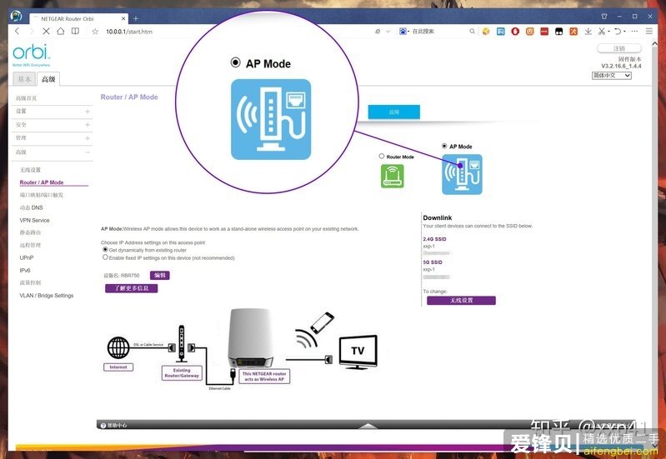Open 端口映射/端口触发 sidebar item
This screenshot has height=459, width=666.
[x=41, y=195]
